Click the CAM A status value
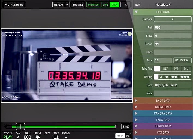The height and width of the screenshot is (139, 193). click(18, 137)
